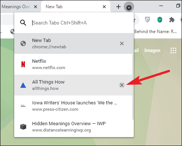Image resolution: width=182 pixels, height=146 pixels.
Task: Open Behind the Name bookmark
Action: pyautogui.click(x=155, y=32)
